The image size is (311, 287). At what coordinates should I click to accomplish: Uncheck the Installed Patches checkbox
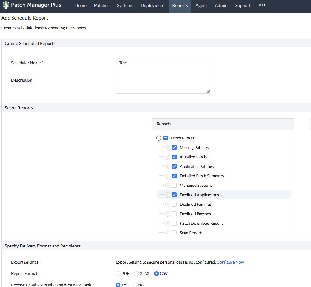coord(174,157)
